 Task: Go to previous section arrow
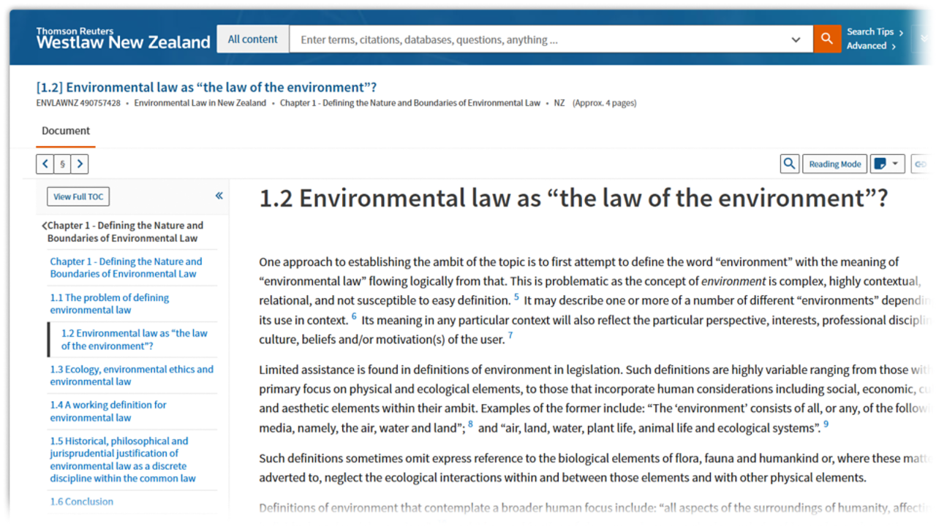point(45,164)
